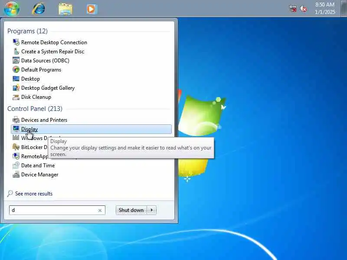Click the muted volume tray icon
This screenshot has height=260, width=347.
(x=303, y=9)
